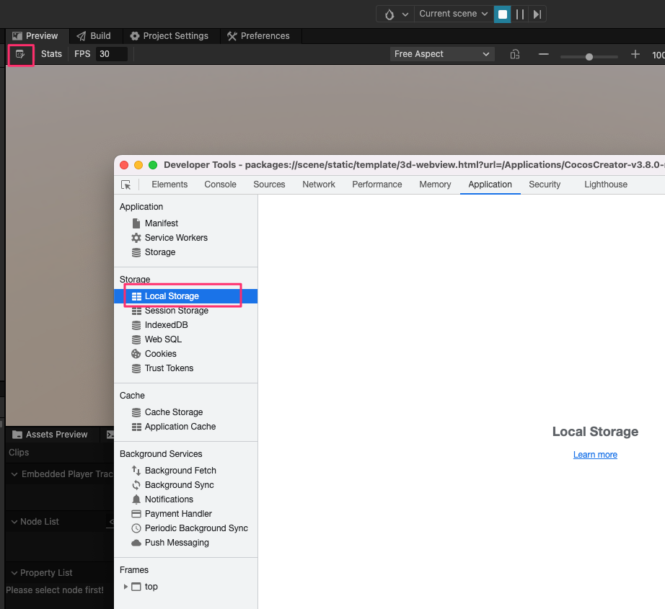Switch to the Elements DevTools tab
The width and height of the screenshot is (665, 609).
pyautogui.click(x=169, y=185)
